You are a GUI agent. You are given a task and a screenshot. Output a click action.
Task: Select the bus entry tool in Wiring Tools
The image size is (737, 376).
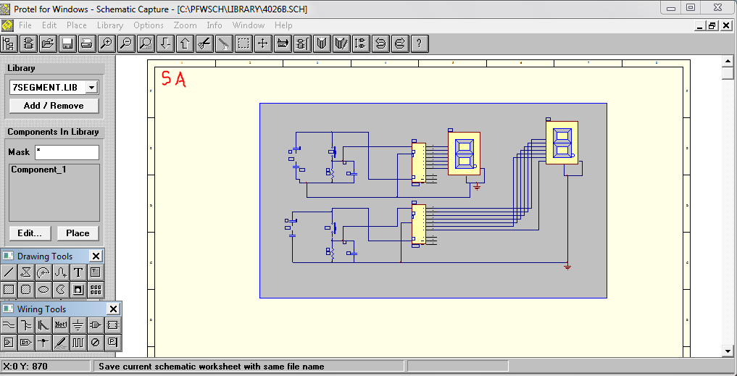43,325
